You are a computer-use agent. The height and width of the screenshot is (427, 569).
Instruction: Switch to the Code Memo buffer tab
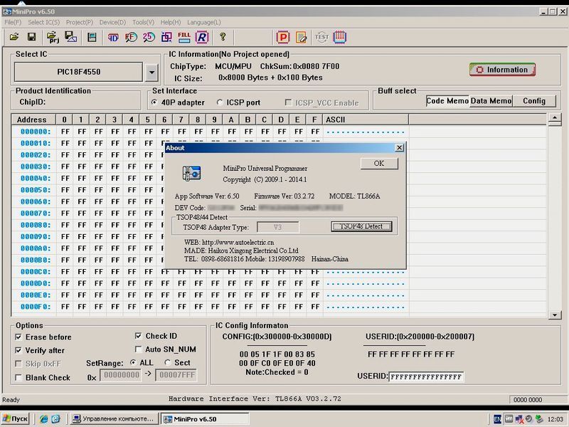click(x=447, y=100)
